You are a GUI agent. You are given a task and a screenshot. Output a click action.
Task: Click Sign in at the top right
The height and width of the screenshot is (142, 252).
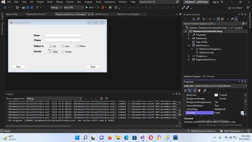(x=216, y=2)
